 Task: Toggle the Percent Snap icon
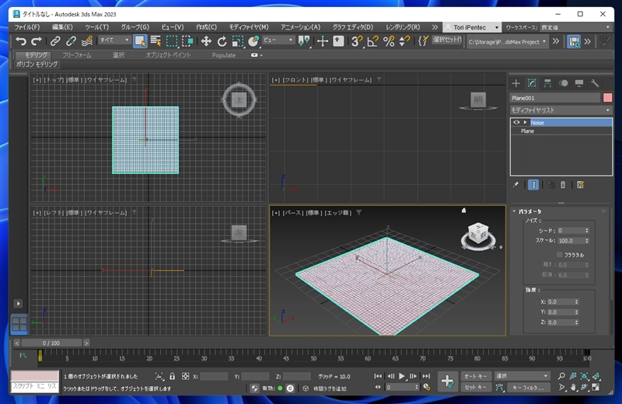click(389, 41)
